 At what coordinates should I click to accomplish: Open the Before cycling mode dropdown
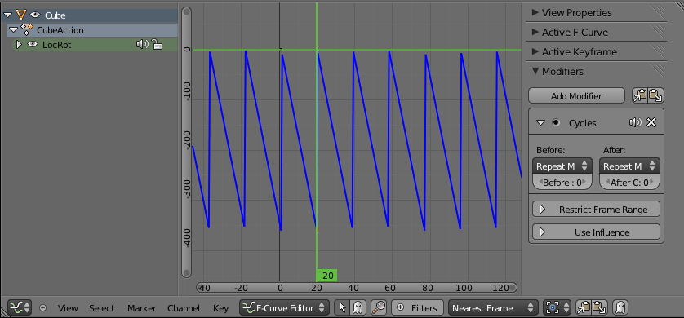(x=562, y=166)
